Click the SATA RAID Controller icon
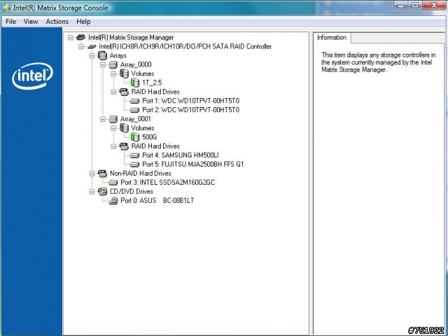This screenshot has width=448, height=336. coord(92,46)
